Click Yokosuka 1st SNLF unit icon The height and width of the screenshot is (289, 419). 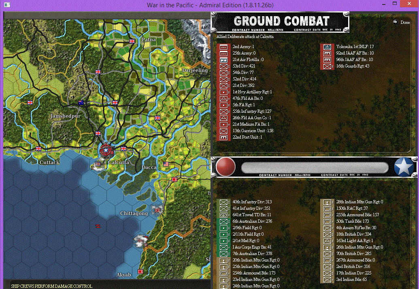pos(327,47)
